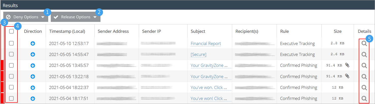Click inbound direction arrow on Financial Report row
This screenshot has width=375, height=104.
33,43
